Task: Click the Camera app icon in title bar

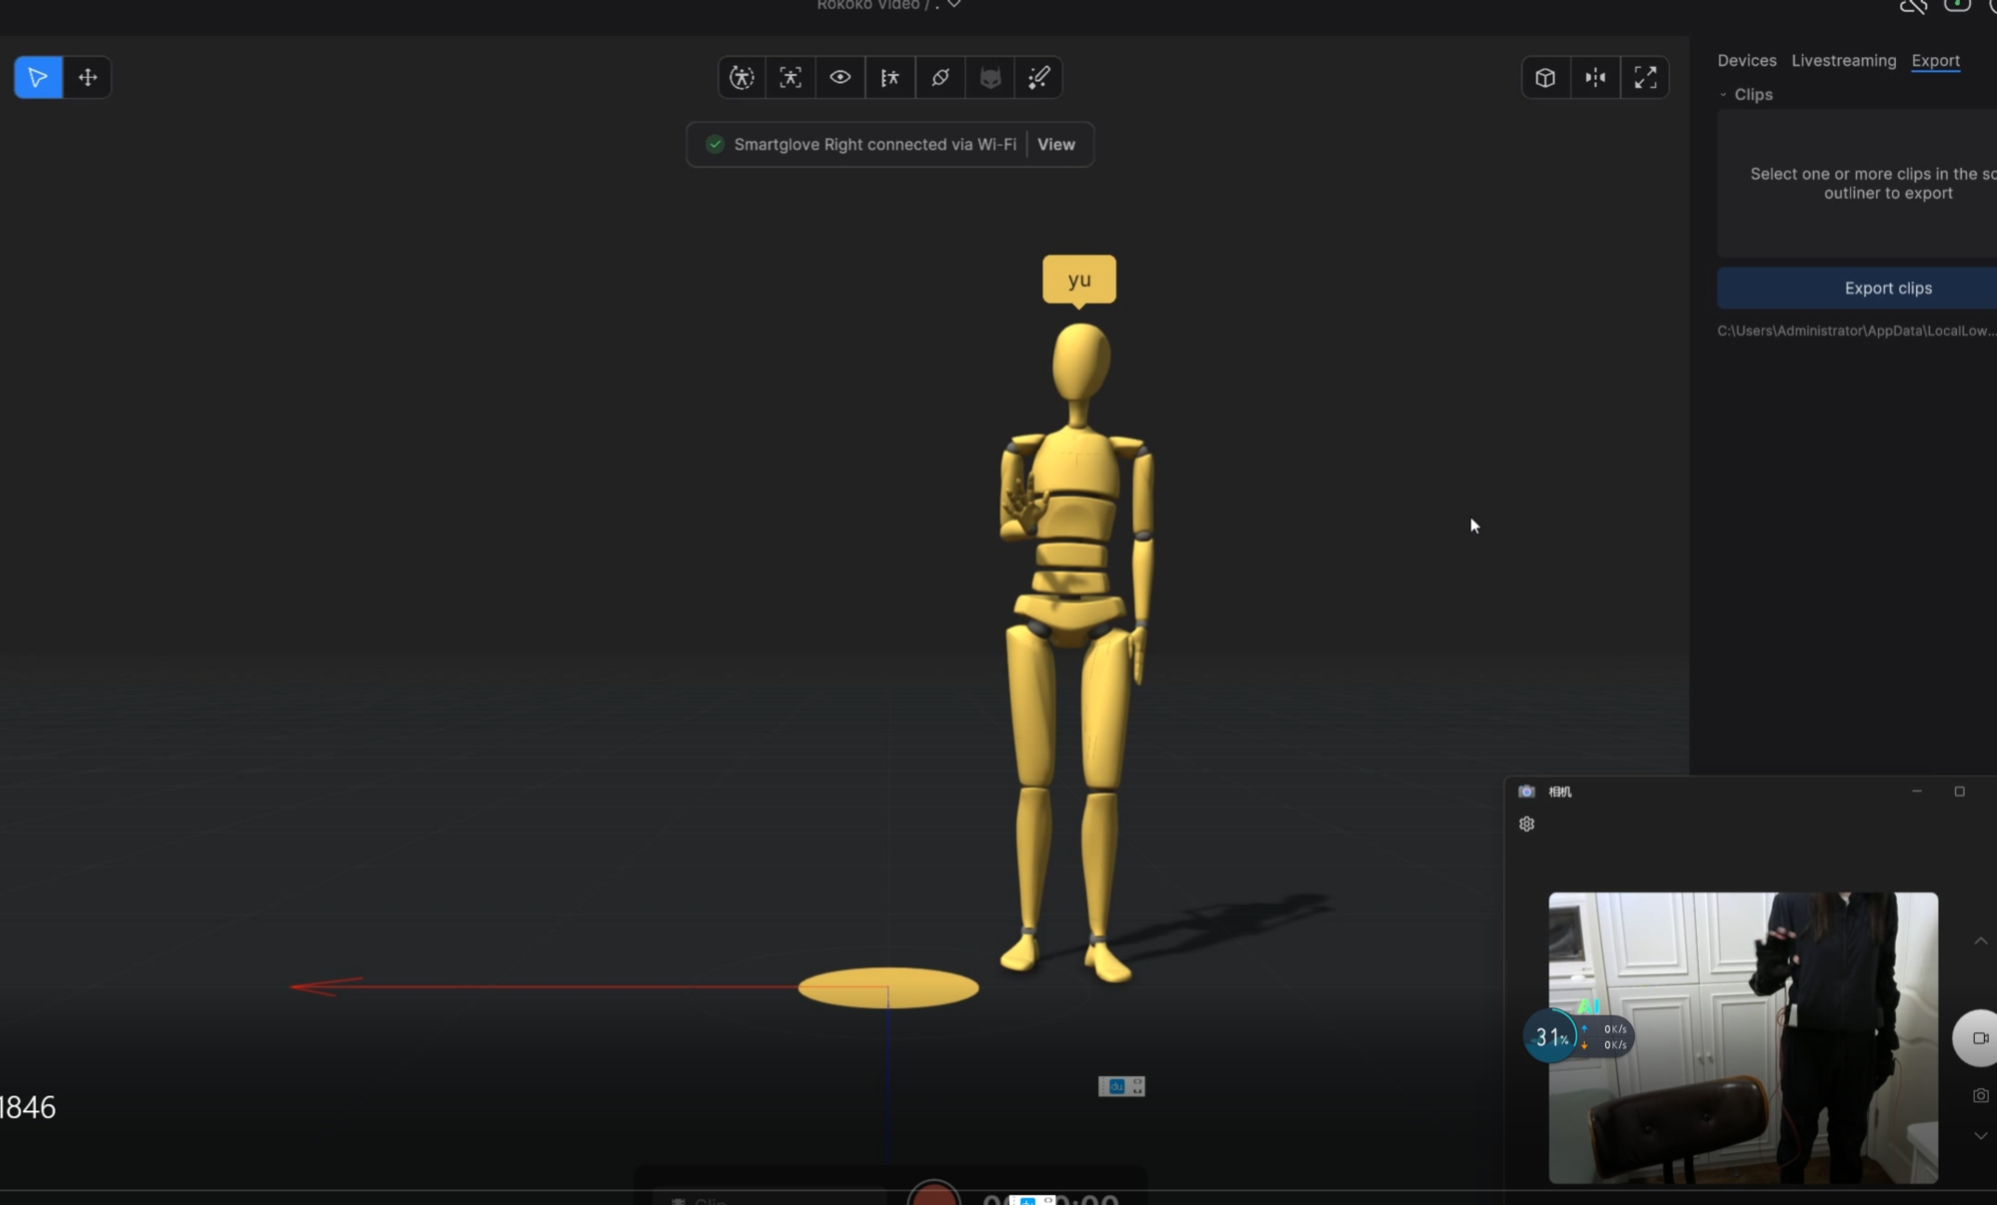Action: pos(1526,792)
